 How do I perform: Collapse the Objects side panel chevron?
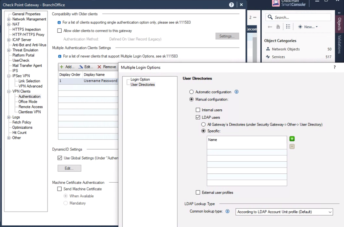click(339, 13)
